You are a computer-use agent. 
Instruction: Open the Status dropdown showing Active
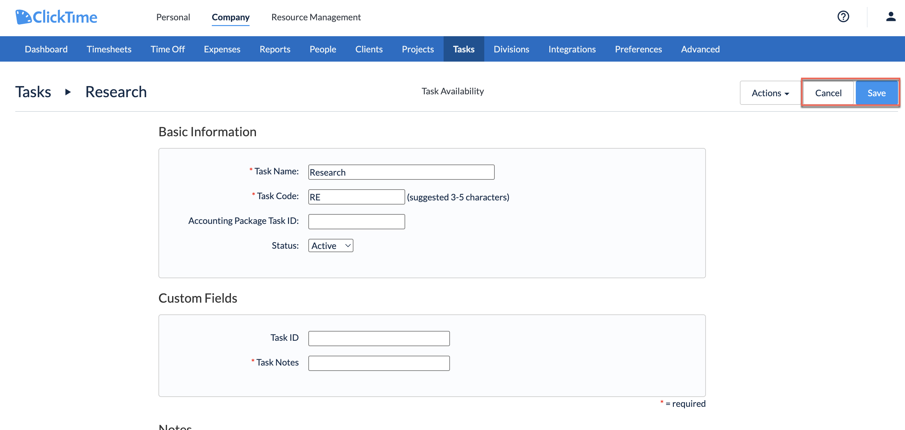(331, 245)
